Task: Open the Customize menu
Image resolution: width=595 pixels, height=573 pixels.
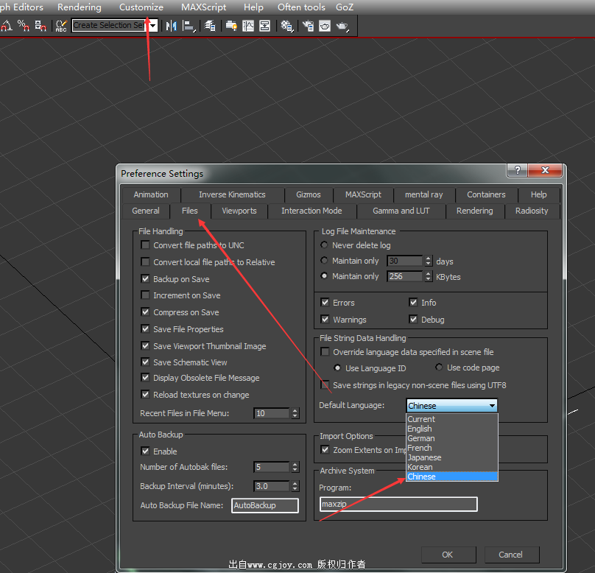Action: (141, 7)
